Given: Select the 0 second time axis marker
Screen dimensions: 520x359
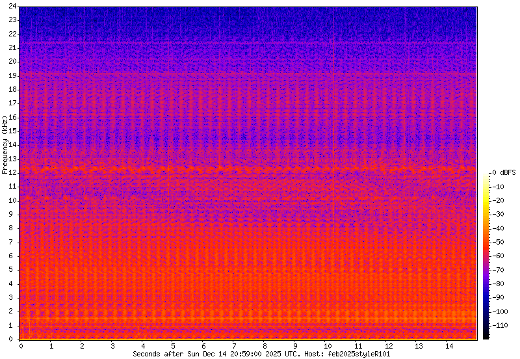Looking at the screenshot, I should click(21, 346).
